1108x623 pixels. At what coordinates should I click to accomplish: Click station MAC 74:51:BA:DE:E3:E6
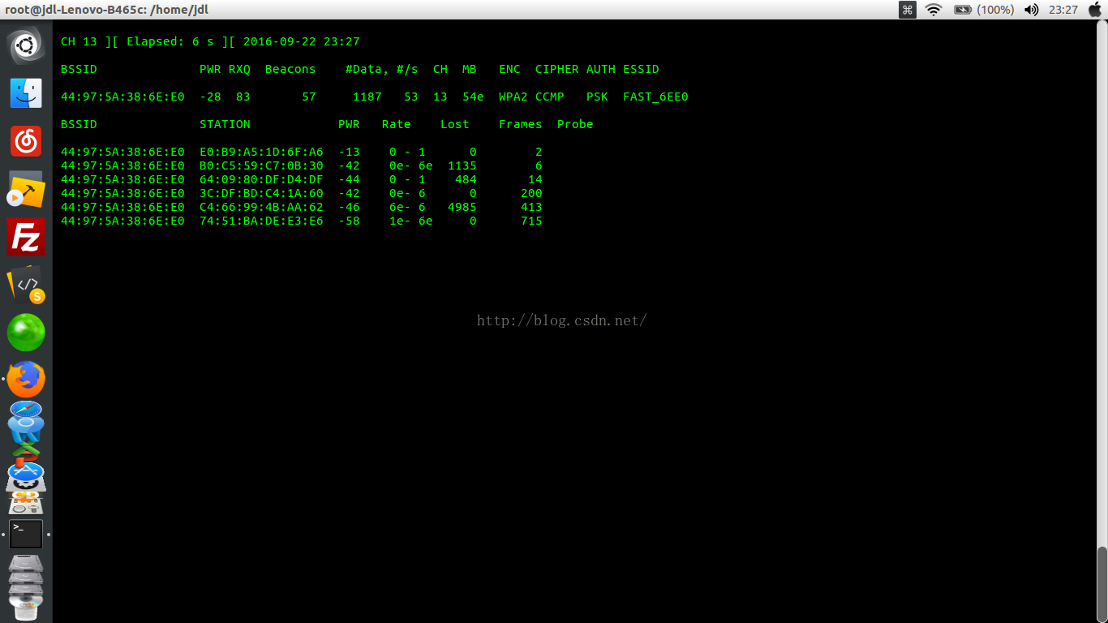(x=261, y=221)
